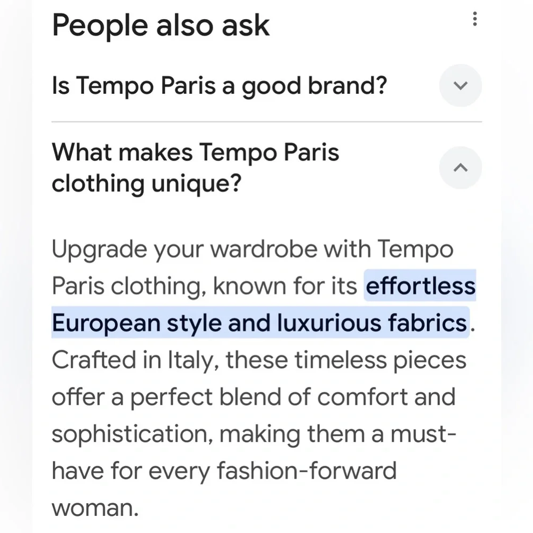The height and width of the screenshot is (533, 533).
Task: Click the final word "woman."
Action: [x=95, y=507]
